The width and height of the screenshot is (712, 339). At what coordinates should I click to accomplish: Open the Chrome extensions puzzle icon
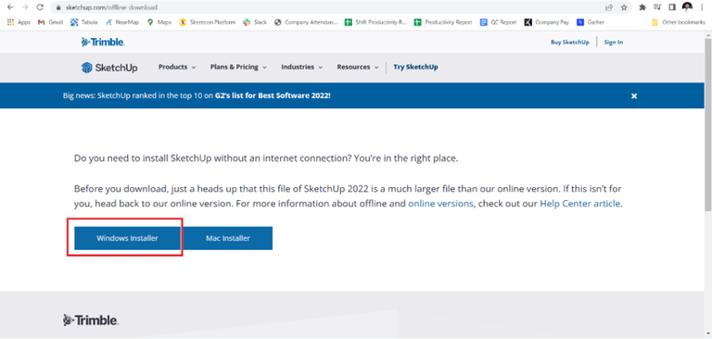[x=642, y=7]
